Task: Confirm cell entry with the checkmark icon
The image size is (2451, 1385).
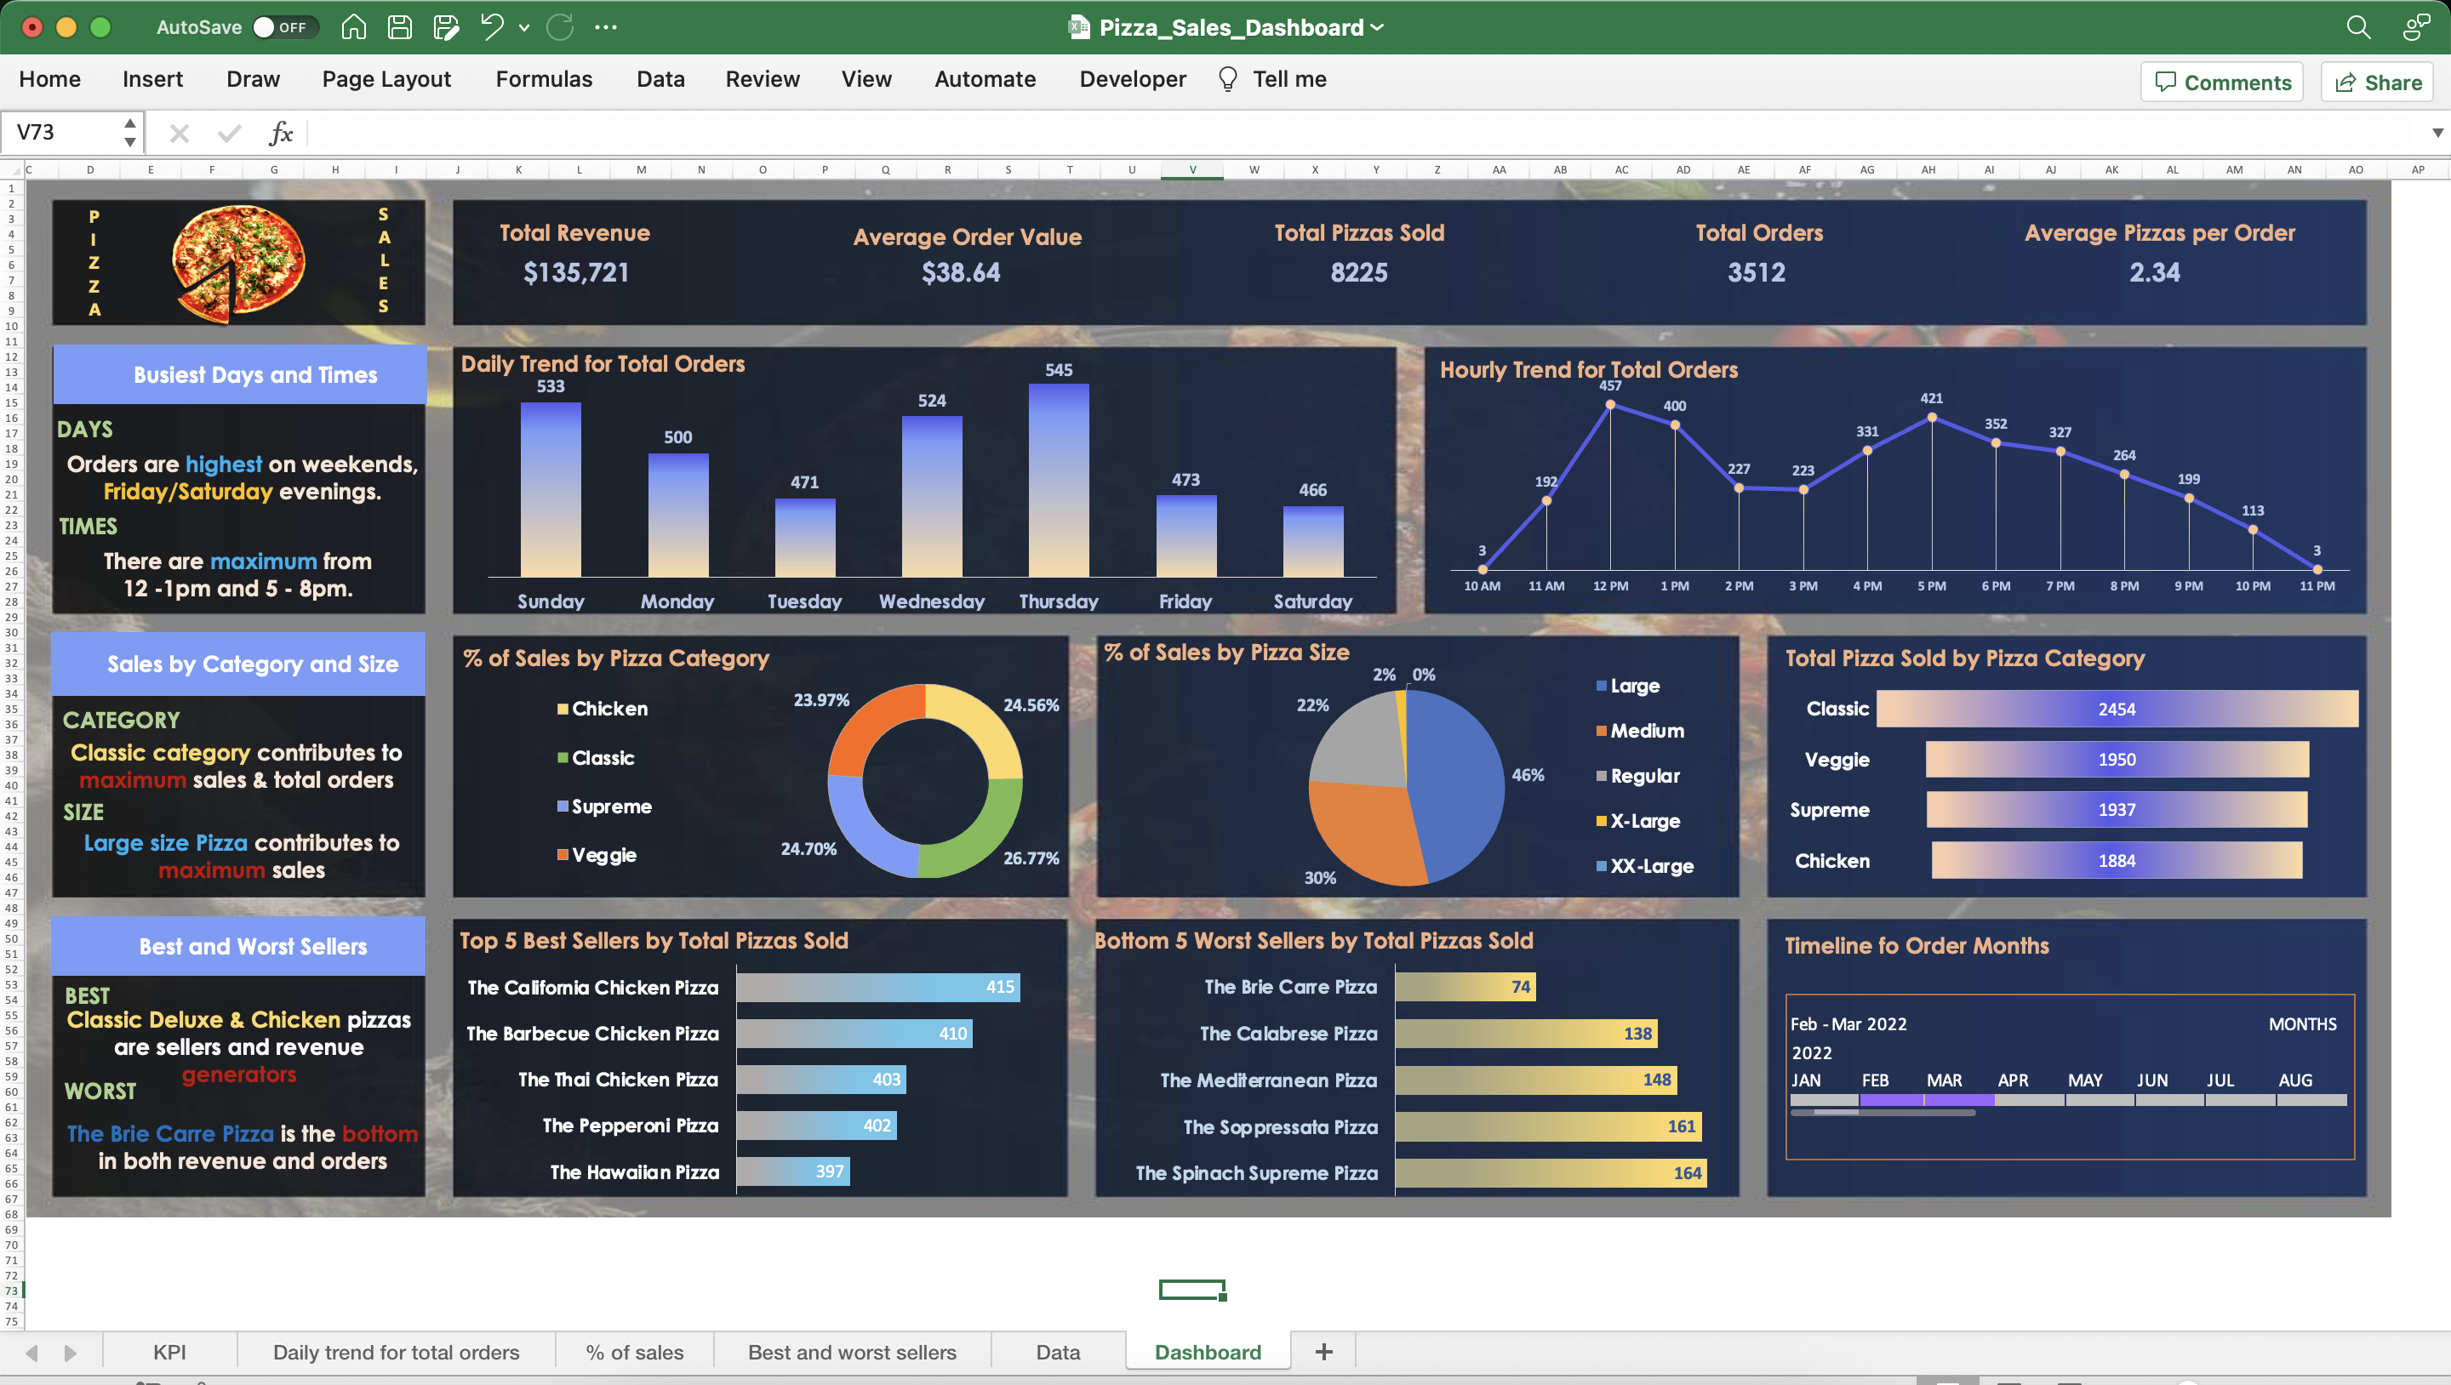Action: pyautogui.click(x=227, y=132)
